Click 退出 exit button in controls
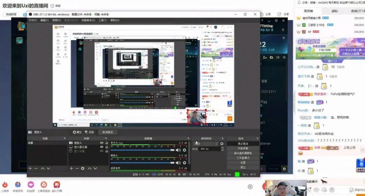365x196 pixels. pos(243,167)
